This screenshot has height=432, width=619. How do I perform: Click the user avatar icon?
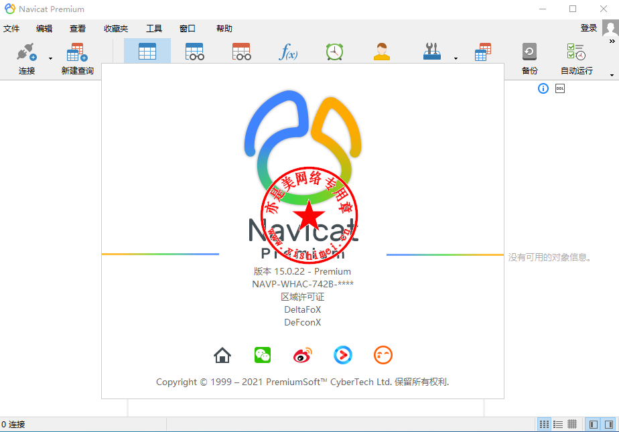pos(610,29)
